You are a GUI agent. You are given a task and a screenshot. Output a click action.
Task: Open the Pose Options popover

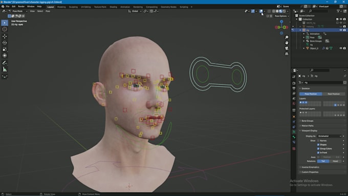click(281, 16)
